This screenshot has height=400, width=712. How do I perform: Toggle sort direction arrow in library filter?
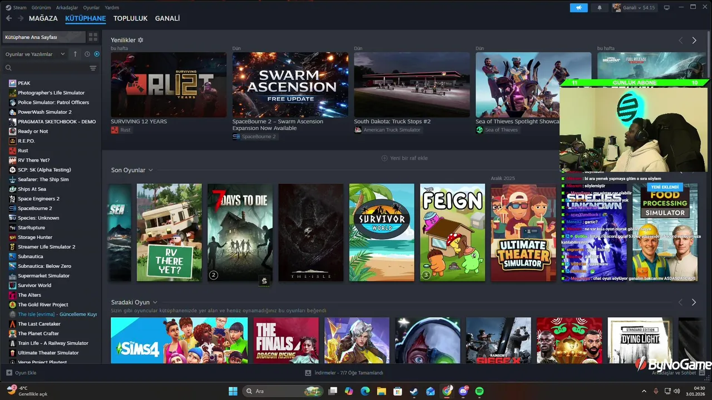pos(75,54)
